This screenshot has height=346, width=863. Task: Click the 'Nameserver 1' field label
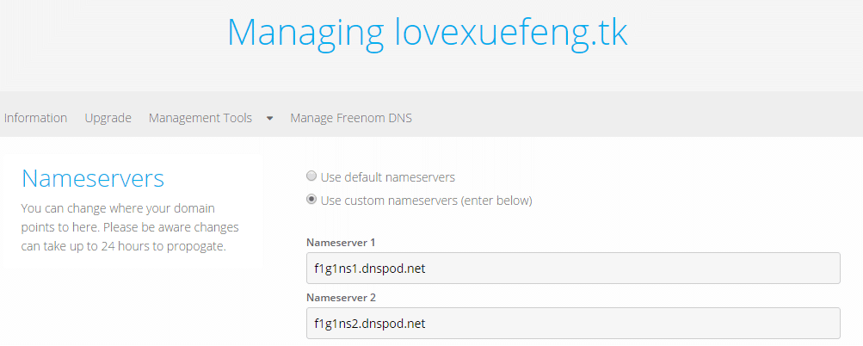pyautogui.click(x=341, y=243)
